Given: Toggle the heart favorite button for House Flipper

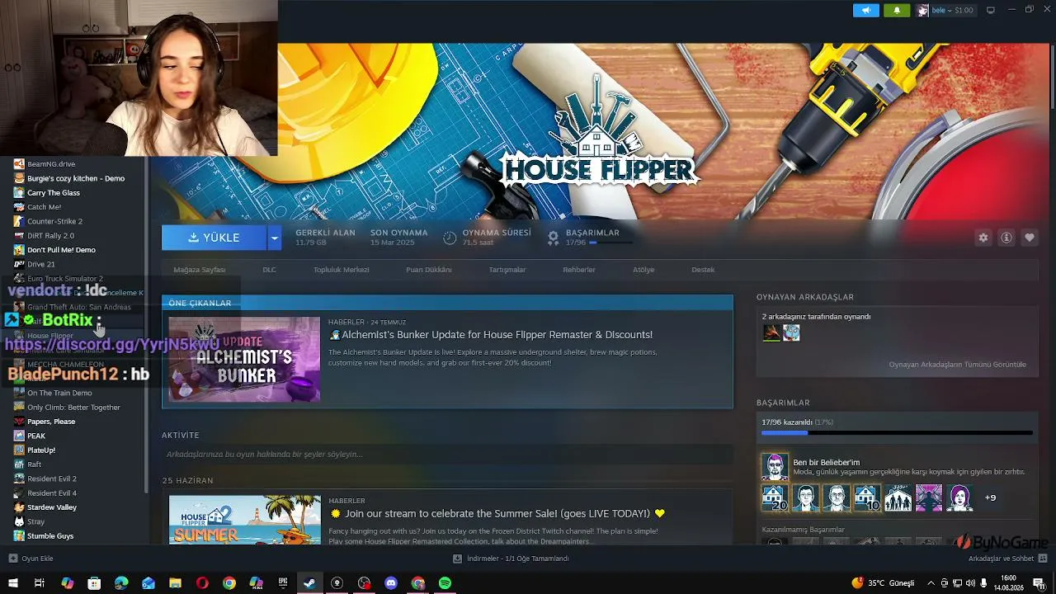Looking at the screenshot, I should pos(1030,238).
